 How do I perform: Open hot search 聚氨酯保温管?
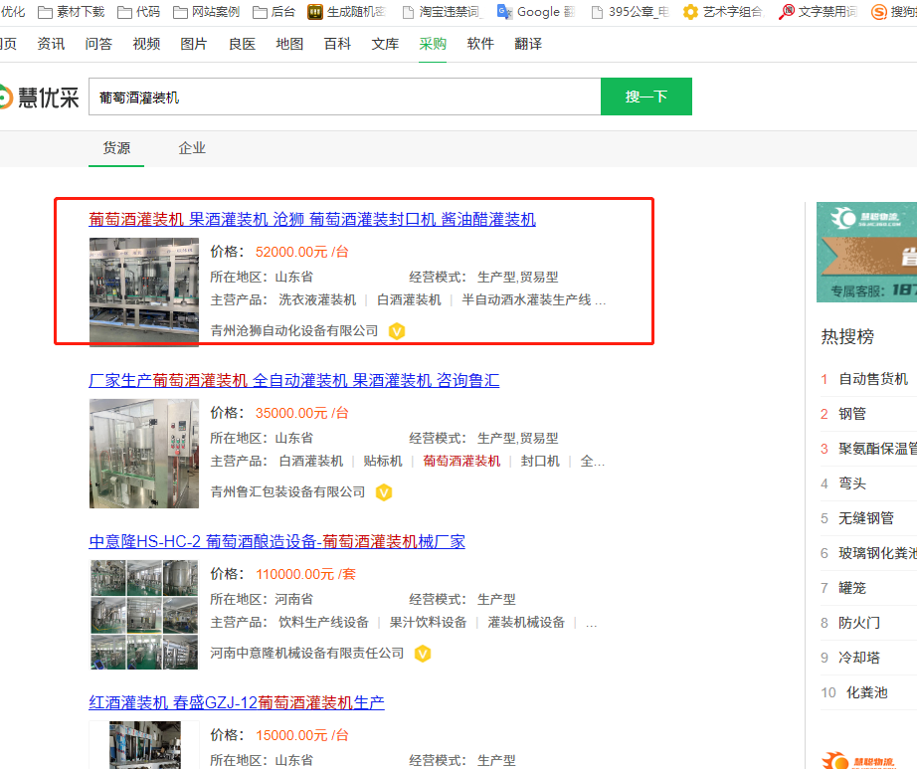[878, 449]
